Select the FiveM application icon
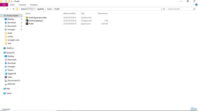This screenshot has width=198, height=111. click(27, 24)
